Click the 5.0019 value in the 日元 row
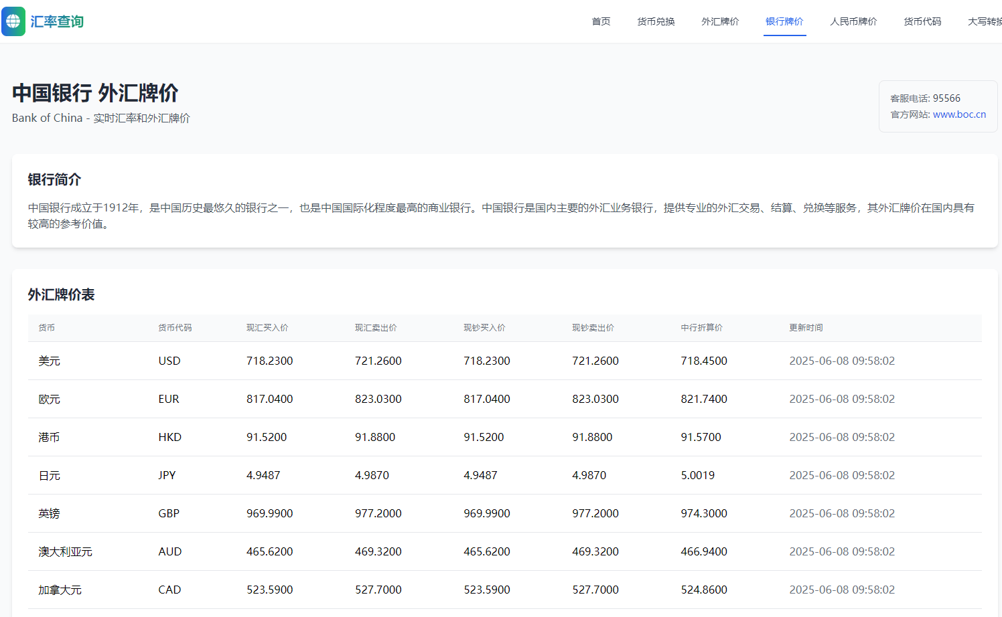1002x617 pixels. click(x=697, y=475)
